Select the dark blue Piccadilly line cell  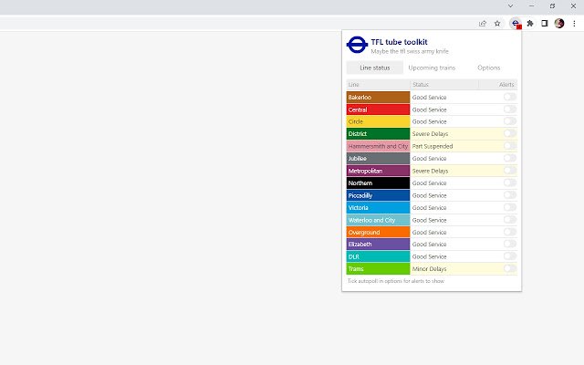tap(378, 195)
